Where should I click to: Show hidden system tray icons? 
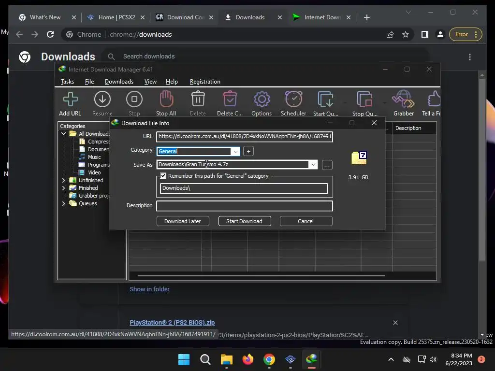click(391, 359)
